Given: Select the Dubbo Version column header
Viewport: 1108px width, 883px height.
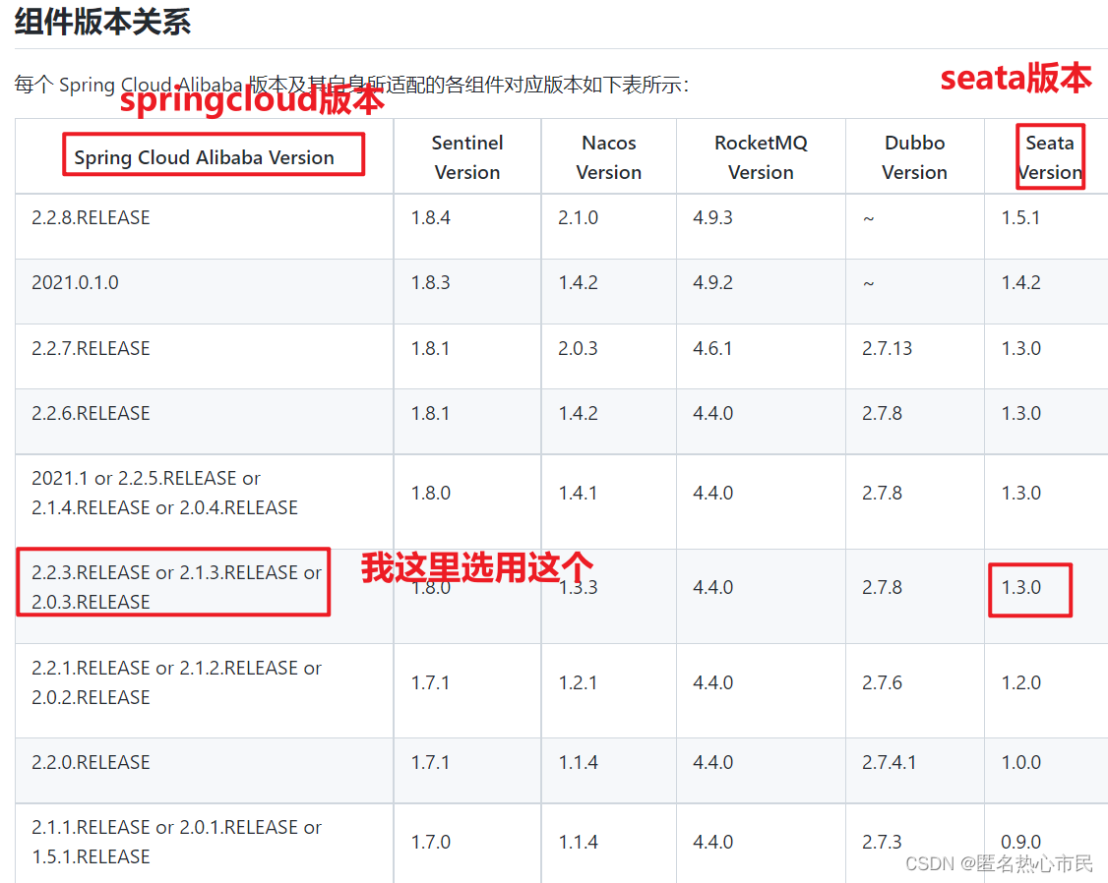Looking at the screenshot, I should 914,157.
